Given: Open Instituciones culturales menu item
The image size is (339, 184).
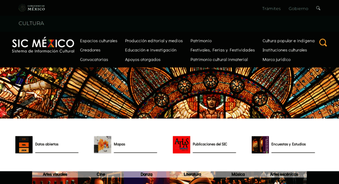Looking at the screenshot, I should coord(284,50).
